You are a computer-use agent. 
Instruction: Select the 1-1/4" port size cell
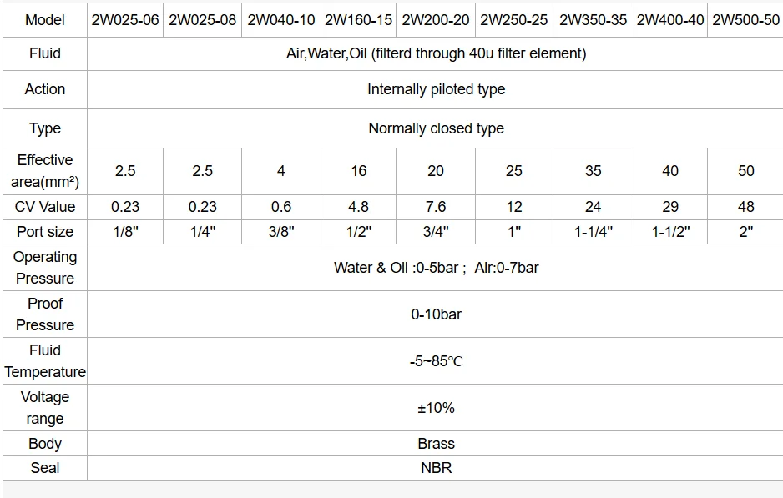(x=593, y=232)
